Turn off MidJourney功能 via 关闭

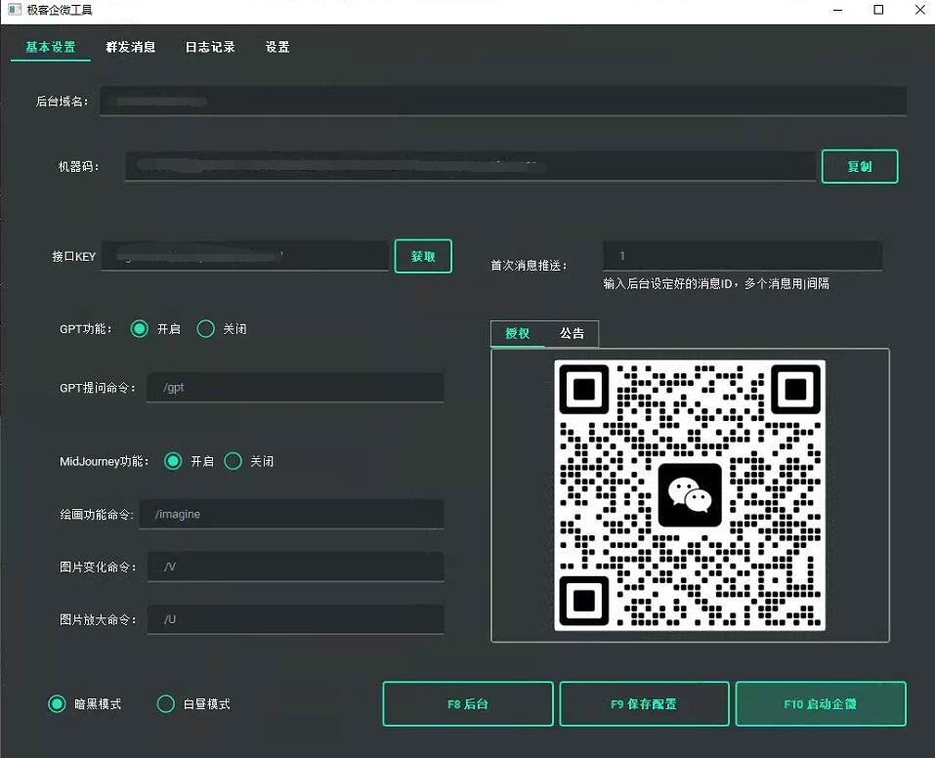(x=233, y=461)
